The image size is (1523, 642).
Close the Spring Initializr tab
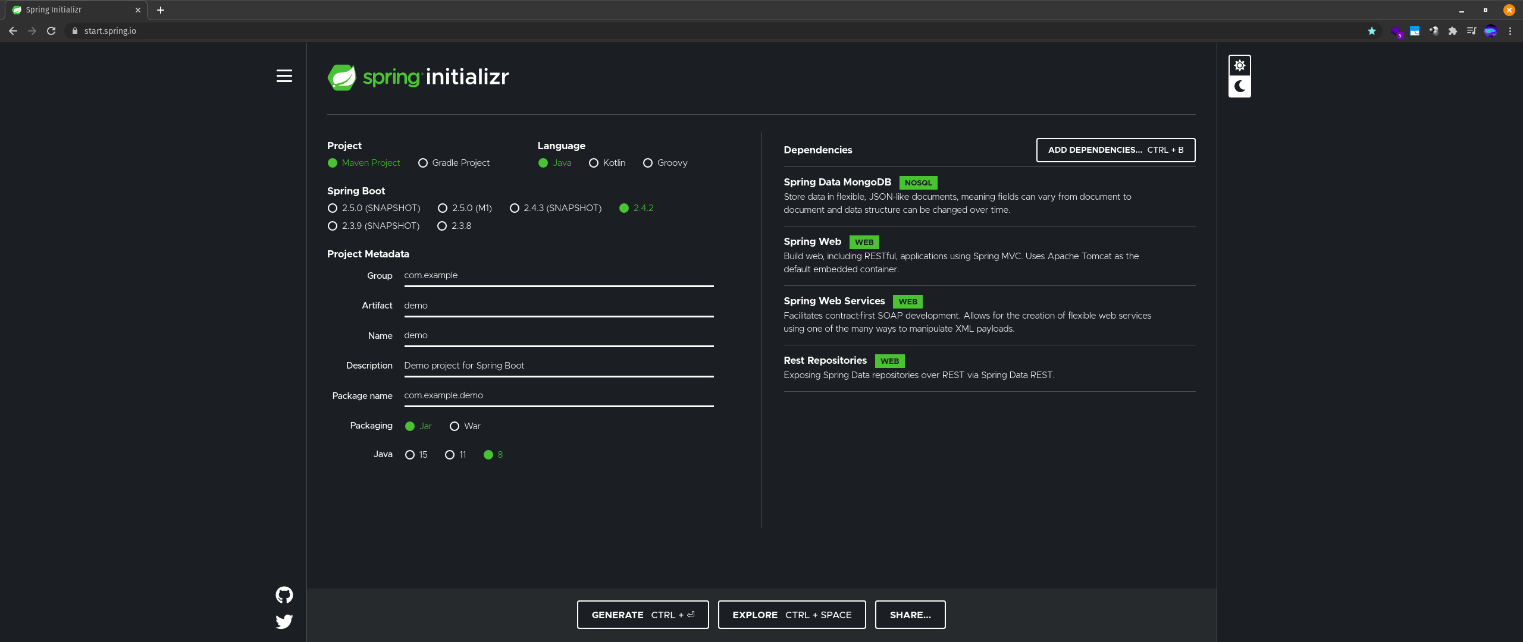[138, 10]
